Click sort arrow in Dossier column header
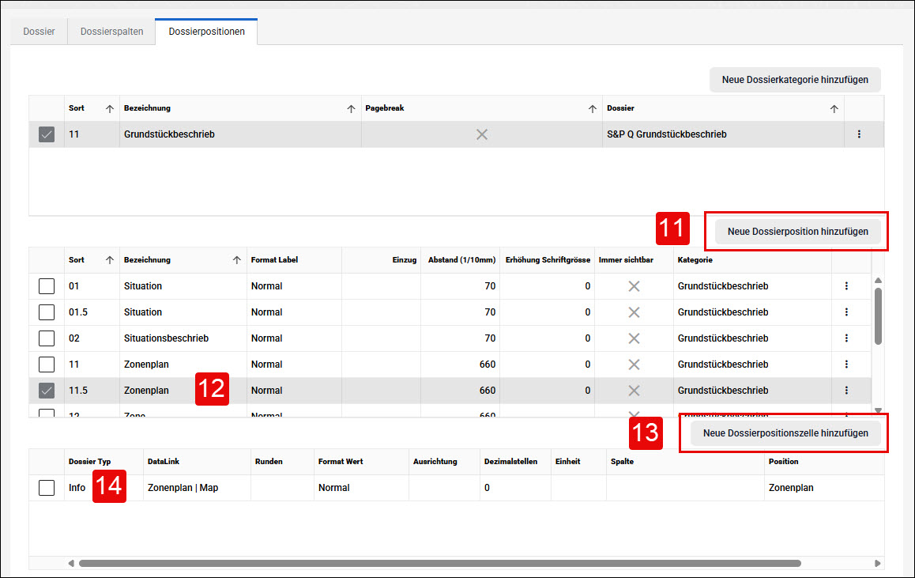This screenshot has height=578, width=915. (x=834, y=108)
